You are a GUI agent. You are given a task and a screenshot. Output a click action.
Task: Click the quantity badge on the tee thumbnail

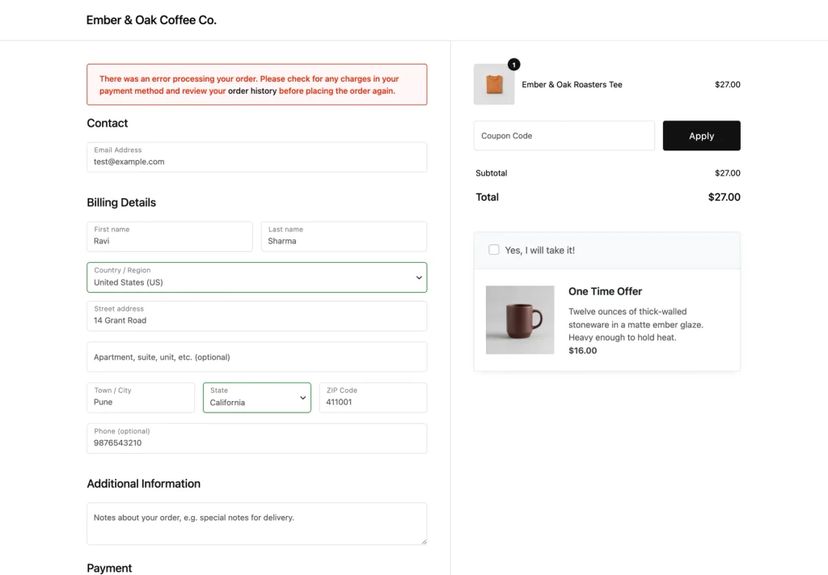513,65
